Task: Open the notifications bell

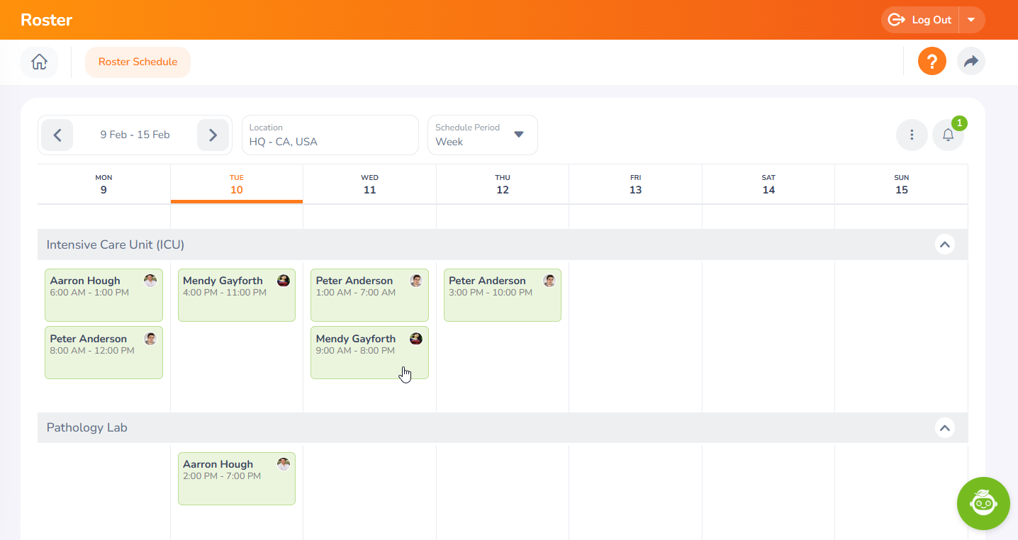Action: 948,135
